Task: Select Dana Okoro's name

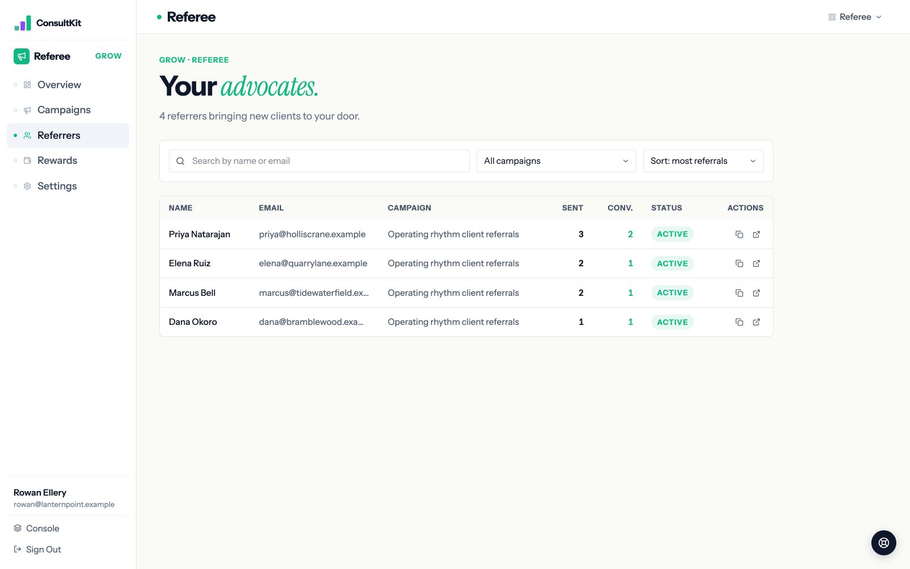Action: 193,322
